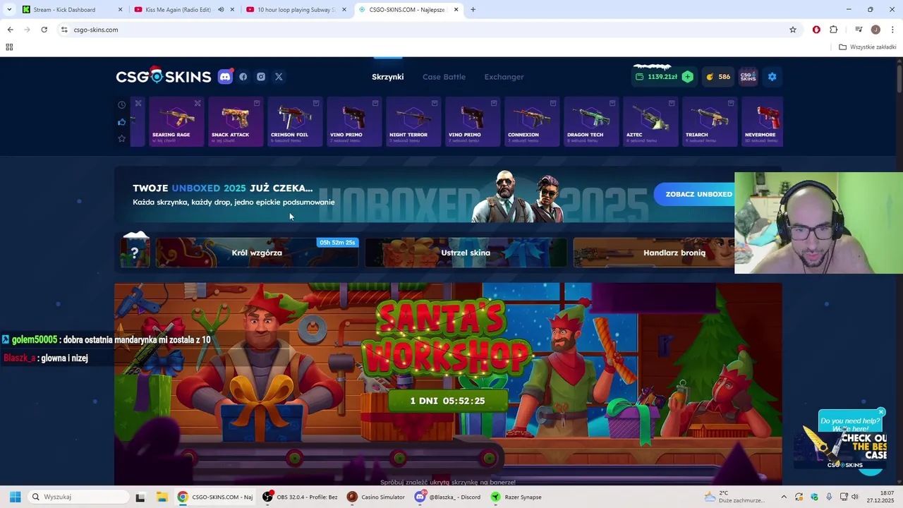903x508 pixels.
Task: Open the Ustrzel skina event
Action: [x=466, y=253]
